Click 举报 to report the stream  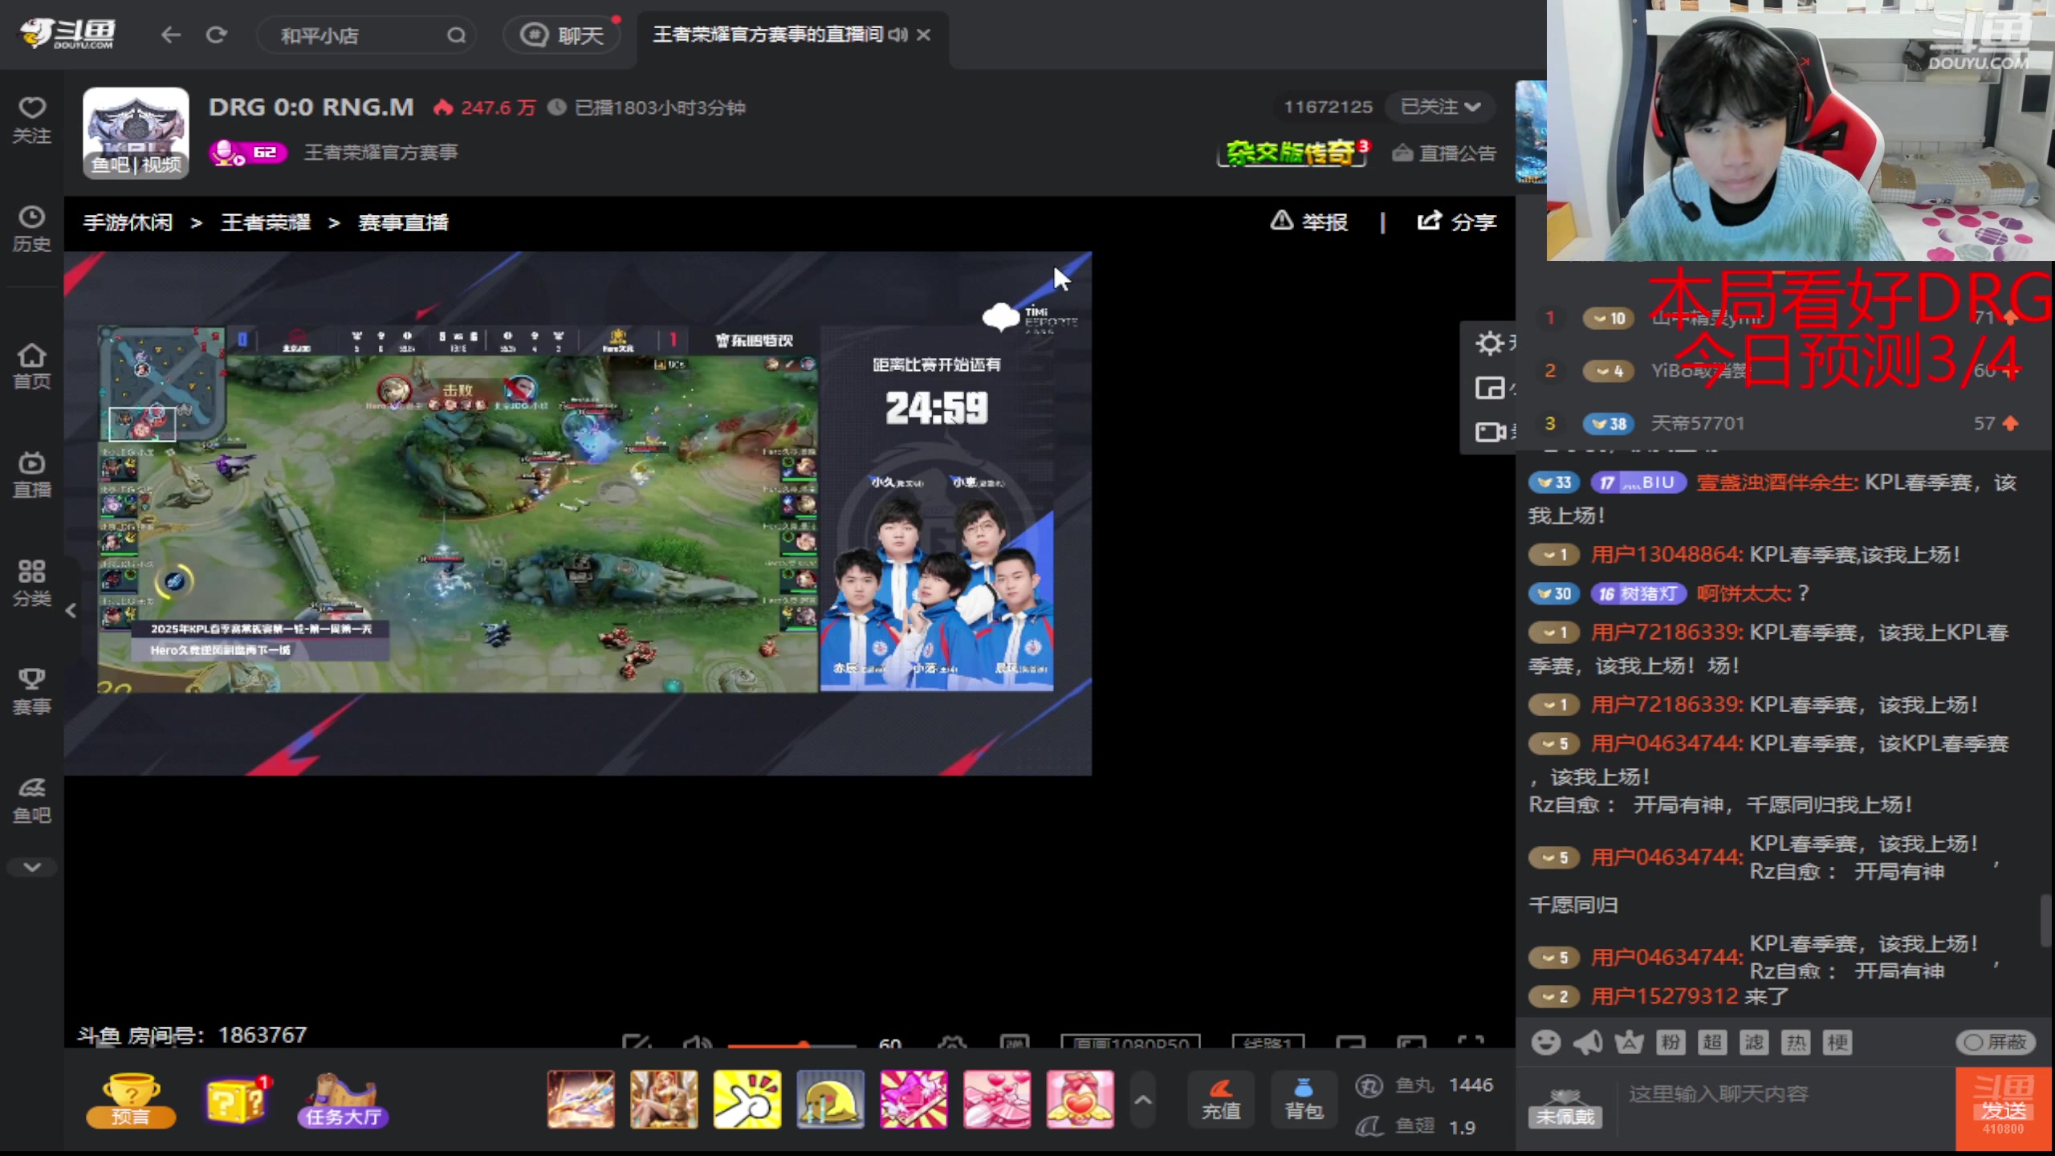(1309, 222)
